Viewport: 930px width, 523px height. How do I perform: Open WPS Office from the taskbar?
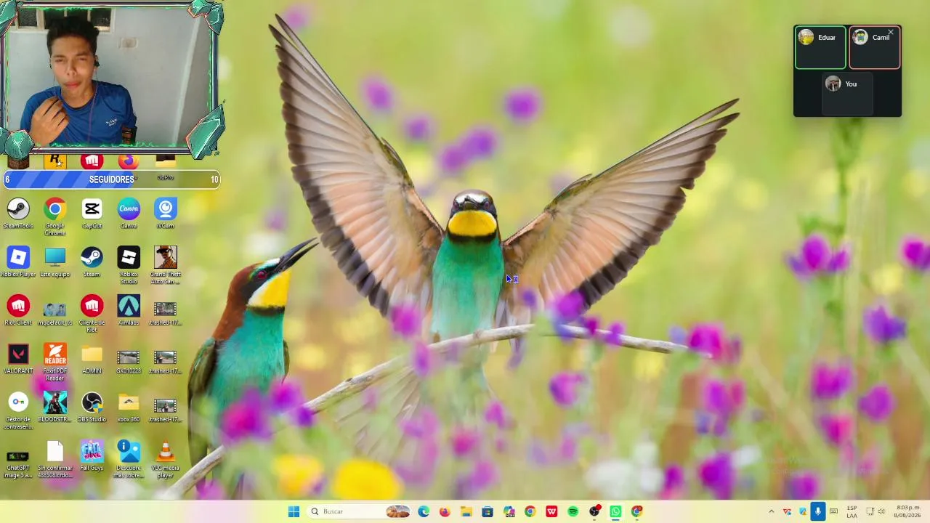tap(551, 511)
